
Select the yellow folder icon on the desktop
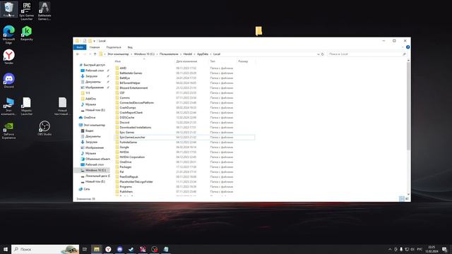click(258, 31)
